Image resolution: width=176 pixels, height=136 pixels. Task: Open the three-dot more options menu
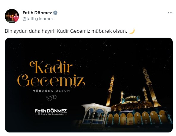click(x=170, y=13)
